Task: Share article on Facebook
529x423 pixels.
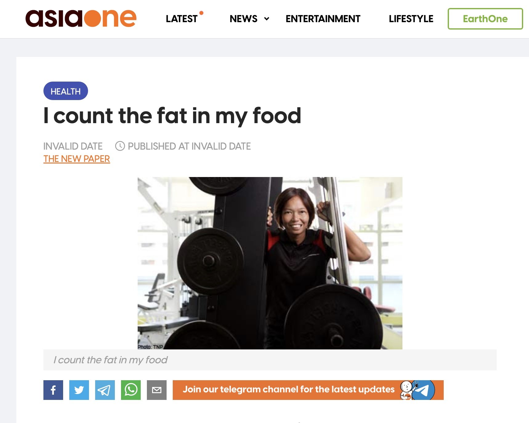Action: (x=53, y=390)
